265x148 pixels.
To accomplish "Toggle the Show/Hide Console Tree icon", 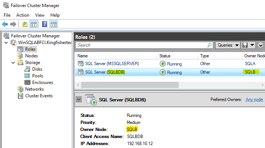I will pos(34,24).
